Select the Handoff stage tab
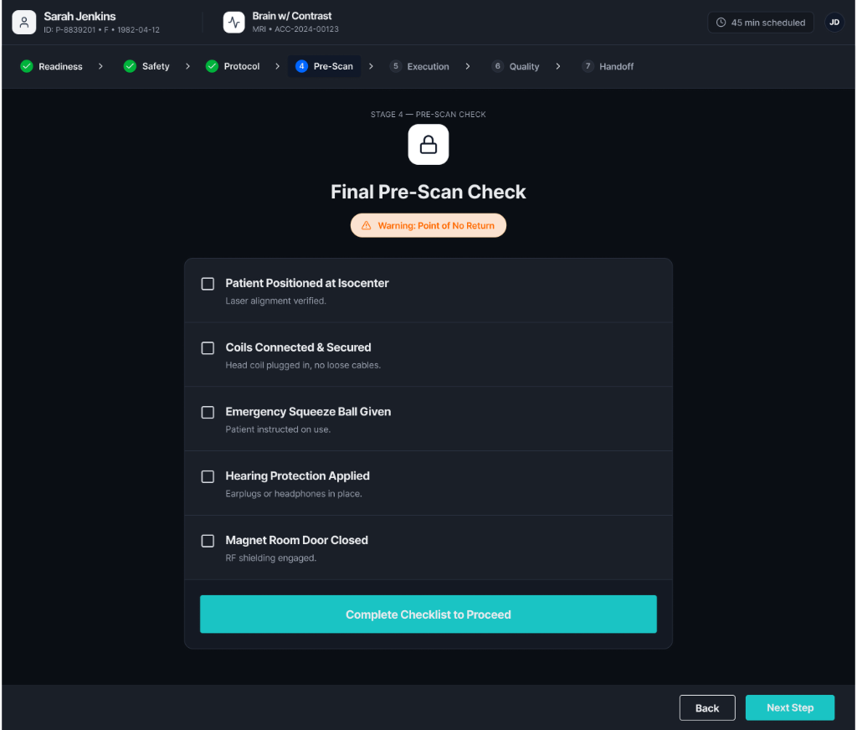Screen dimensions: 857x730 [608, 66]
